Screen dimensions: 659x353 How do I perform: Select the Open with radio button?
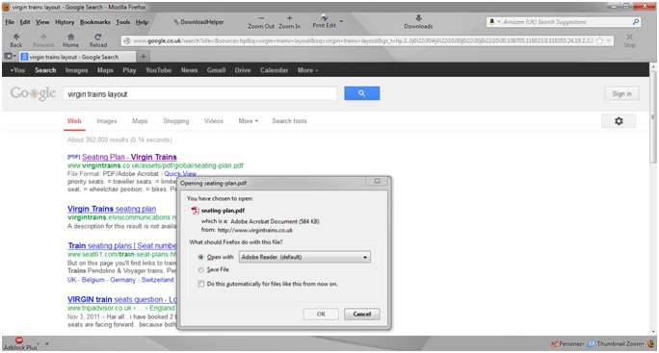coord(201,257)
